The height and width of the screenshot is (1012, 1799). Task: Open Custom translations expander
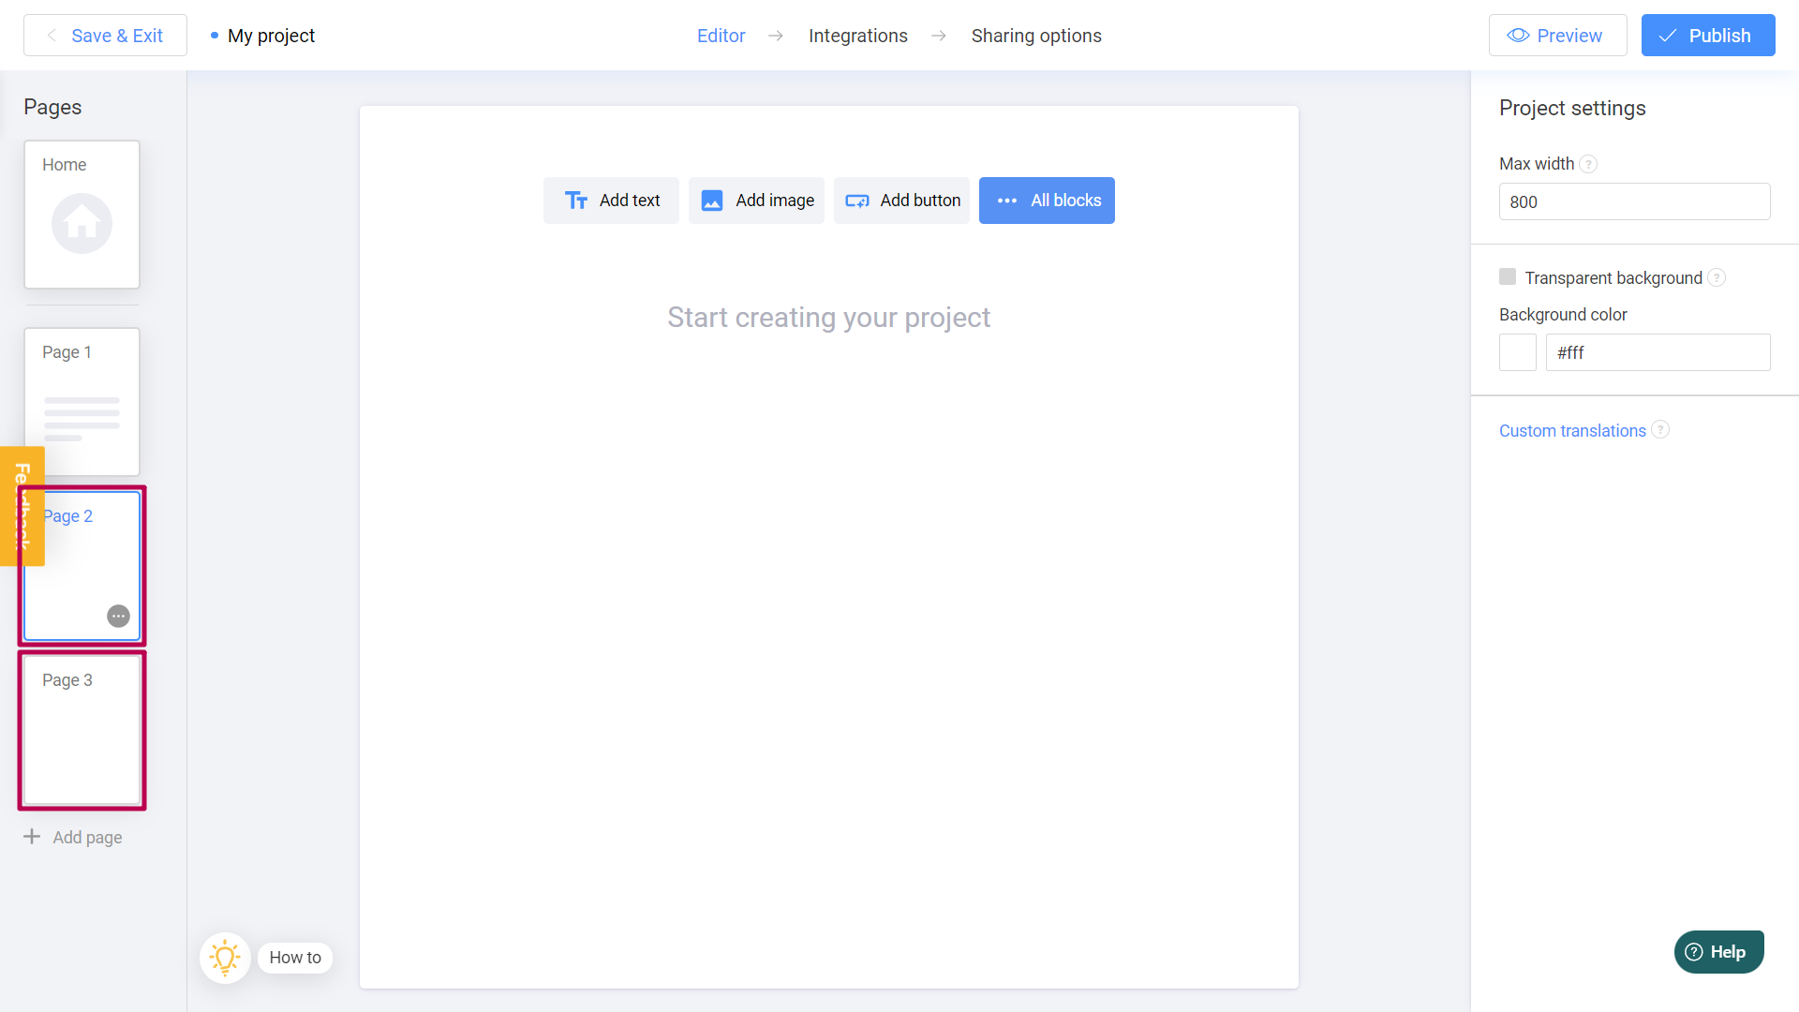coord(1571,430)
